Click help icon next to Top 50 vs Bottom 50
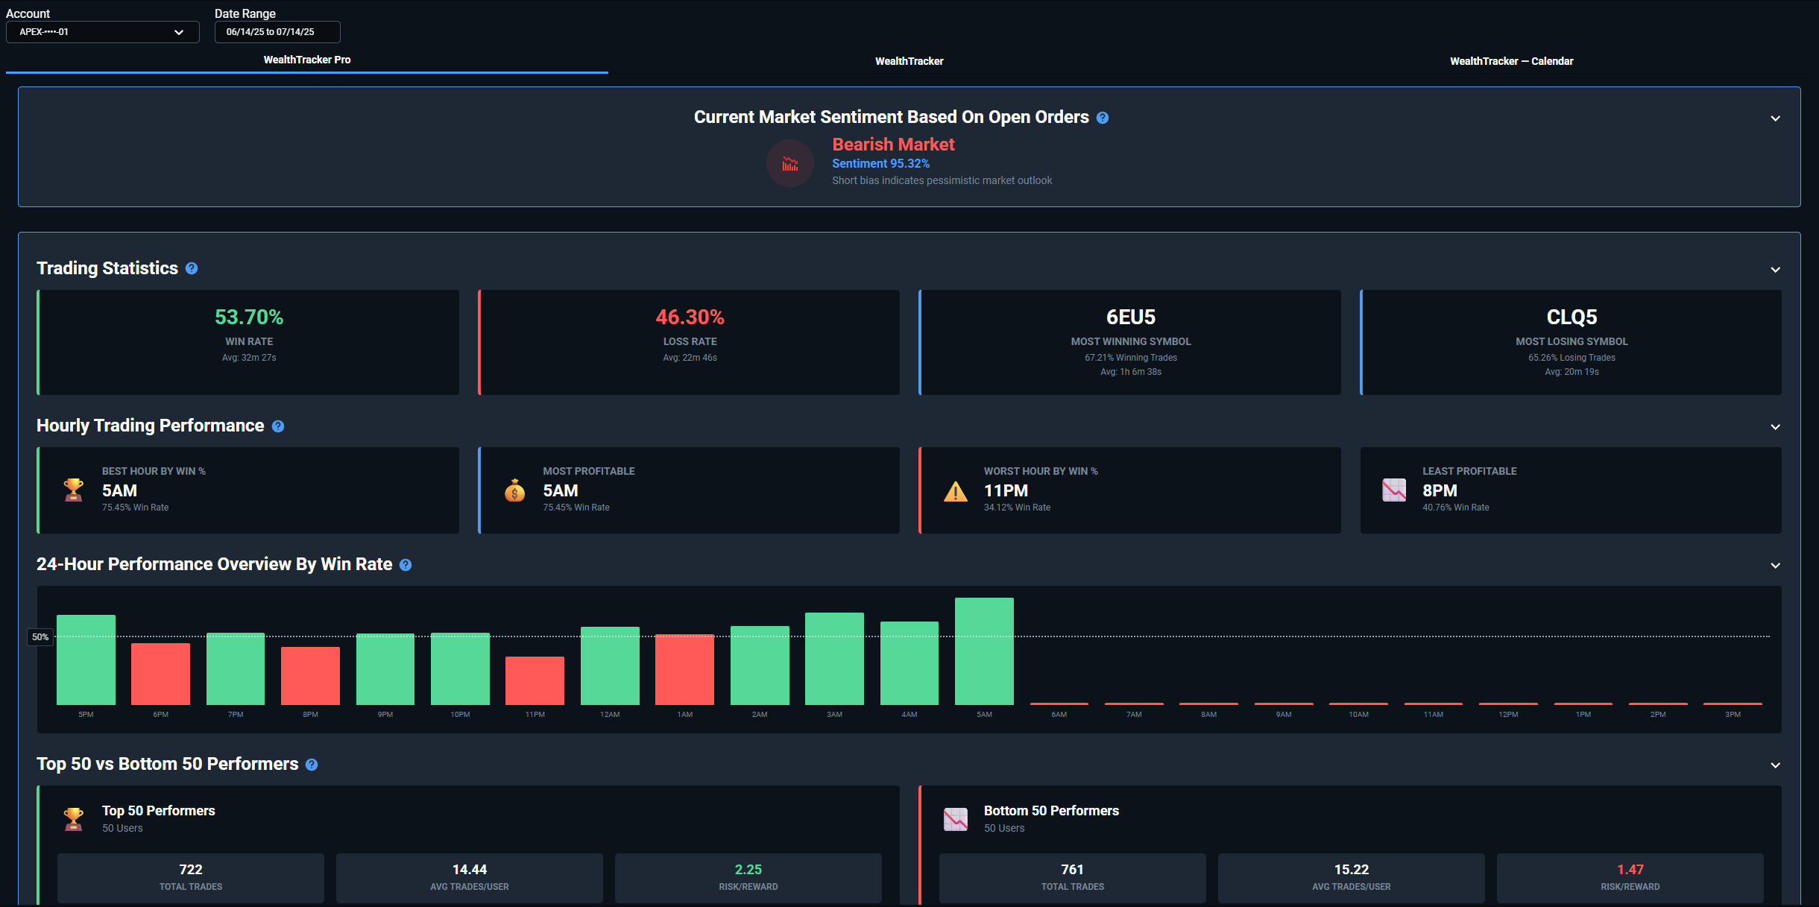Image resolution: width=1819 pixels, height=907 pixels. 312,765
